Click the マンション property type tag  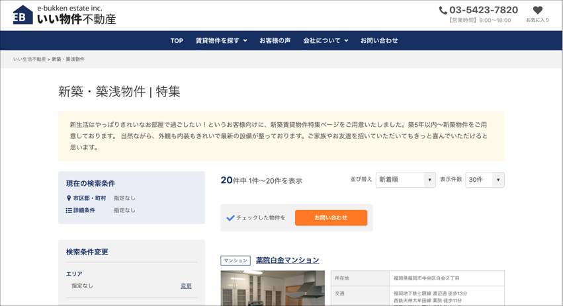pos(236,260)
